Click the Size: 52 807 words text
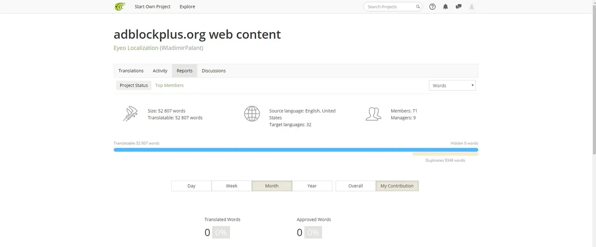The image size is (596, 247). click(x=167, y=111)
